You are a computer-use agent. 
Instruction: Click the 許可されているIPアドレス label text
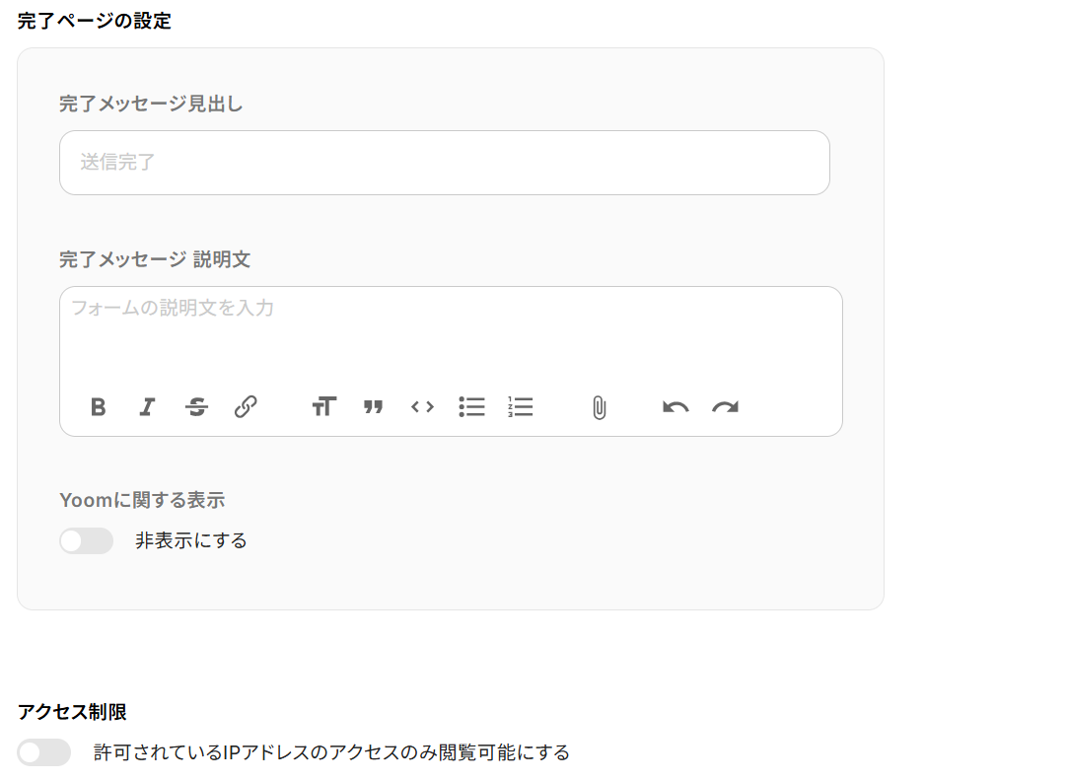coord(331,752)
